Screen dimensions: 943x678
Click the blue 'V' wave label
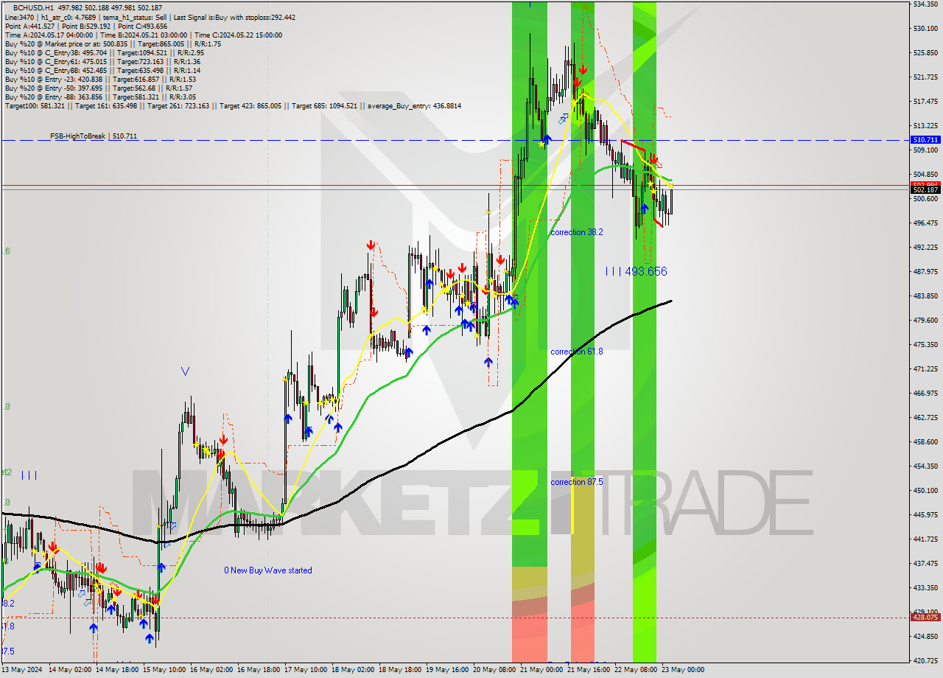[185, 371]
